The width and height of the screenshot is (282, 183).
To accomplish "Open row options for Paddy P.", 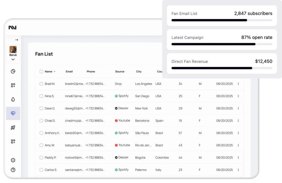I will [238, 158].
